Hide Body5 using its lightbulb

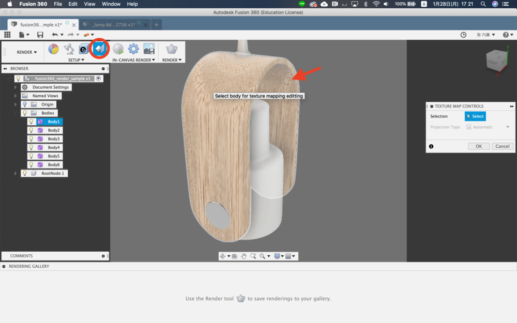pyautogui.click(x=32, y=156)
